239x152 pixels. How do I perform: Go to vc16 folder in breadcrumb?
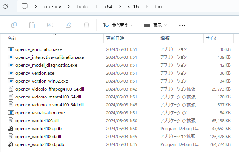133,6
